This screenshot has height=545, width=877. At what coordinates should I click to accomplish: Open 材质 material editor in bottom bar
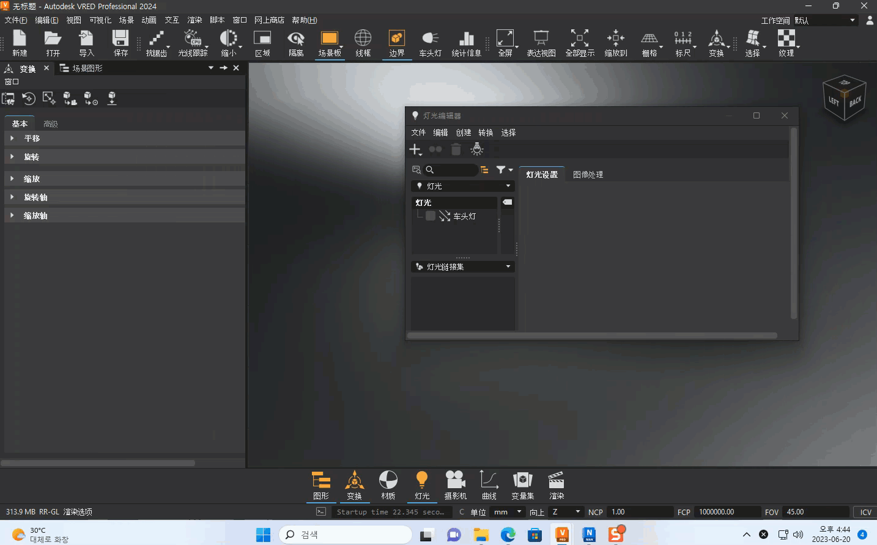(388, 486)
